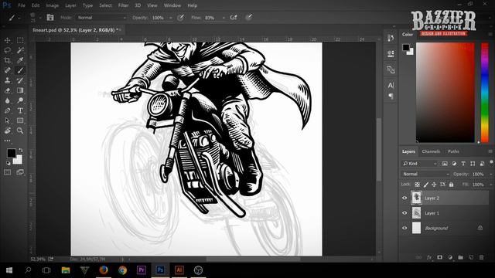
Task: Open the layer filter Kind dropdown
Action: (x=419, y=164)
